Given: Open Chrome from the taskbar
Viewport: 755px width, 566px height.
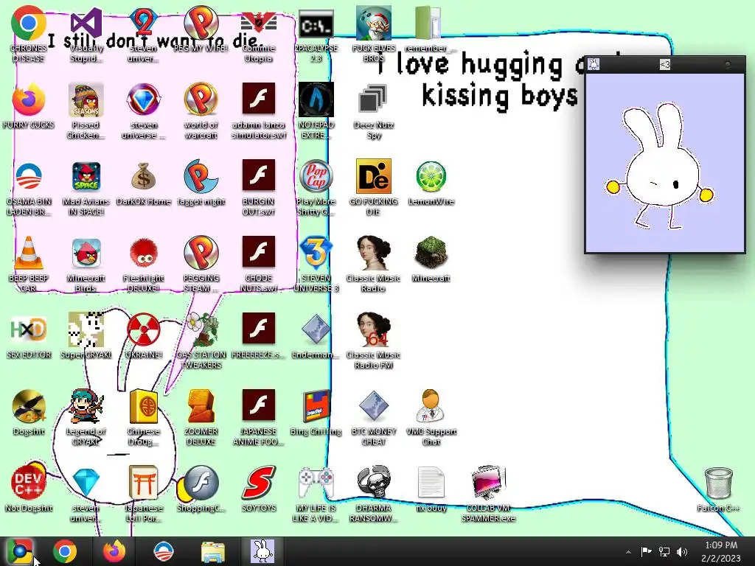Looking at the screenshot, I should 65,551.
